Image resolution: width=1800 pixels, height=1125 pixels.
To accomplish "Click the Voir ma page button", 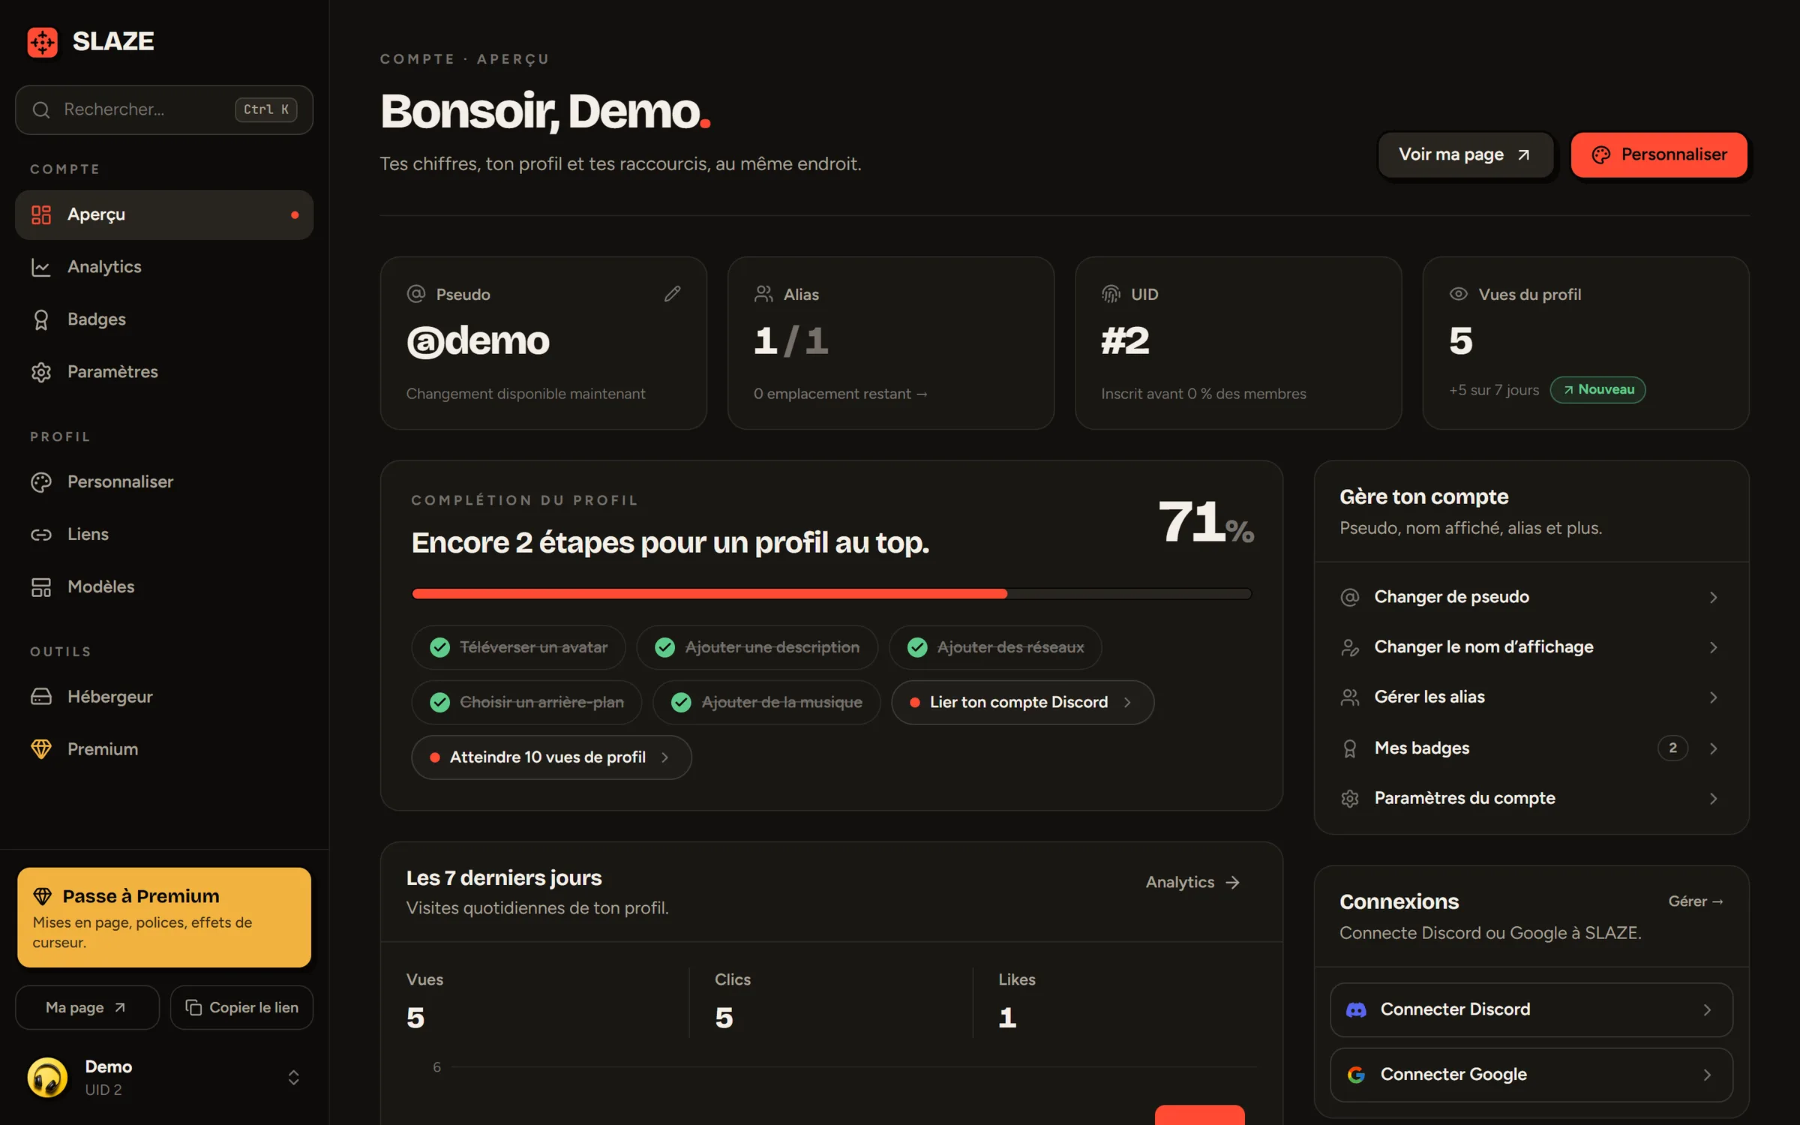I will point(1465,155).
